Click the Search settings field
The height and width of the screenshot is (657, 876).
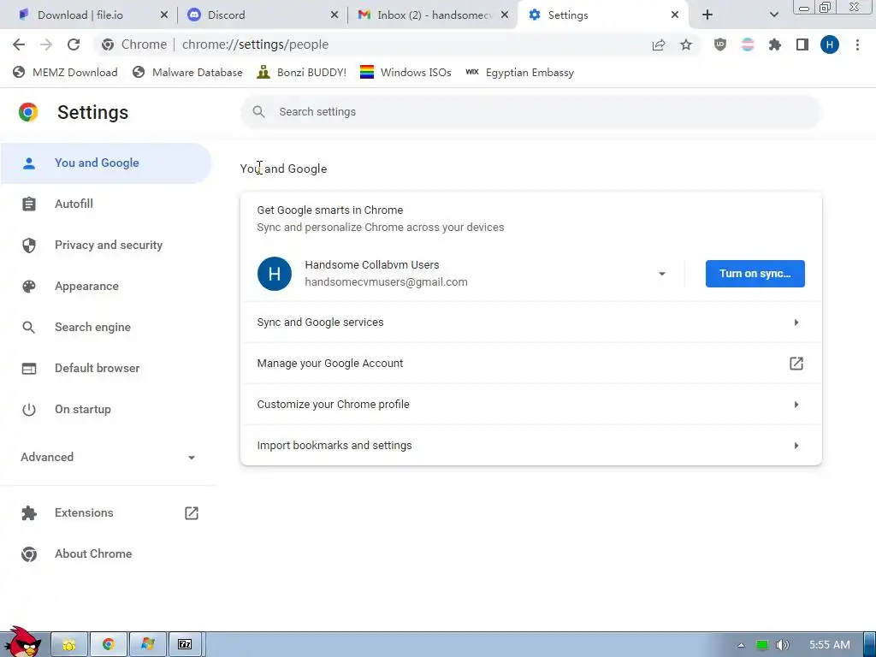coord(530,112)
